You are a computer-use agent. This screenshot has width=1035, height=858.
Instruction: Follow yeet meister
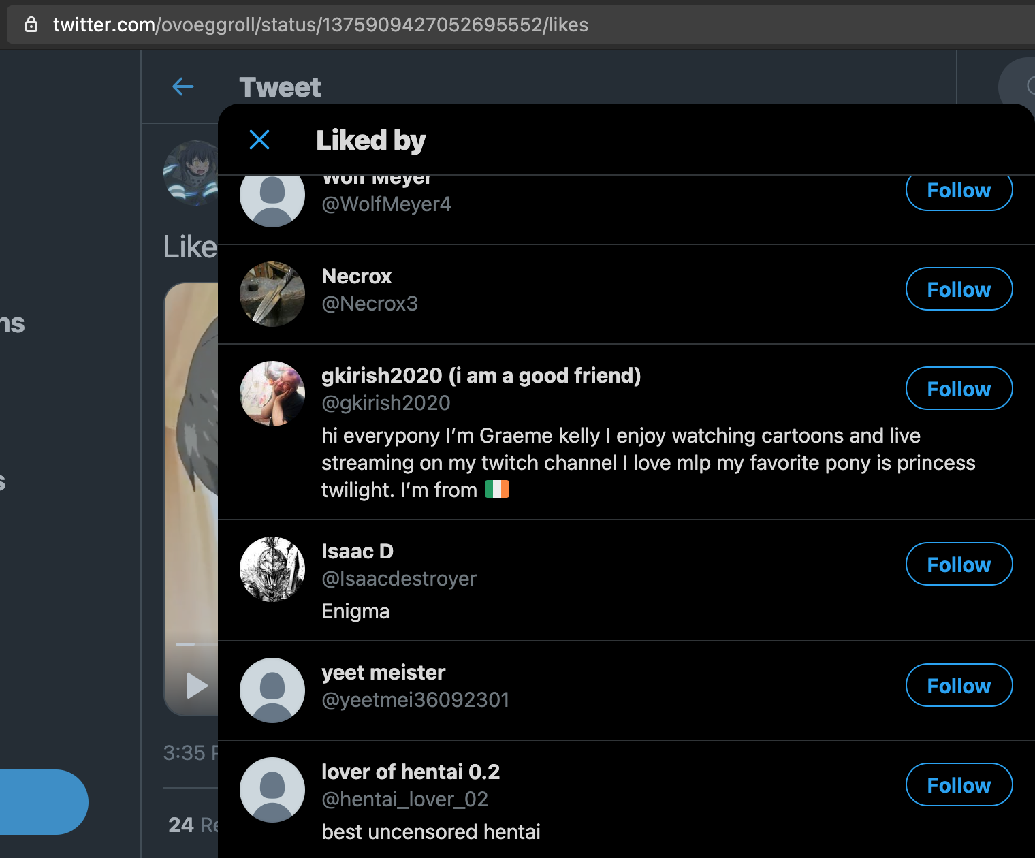click(x=959, y=685)
